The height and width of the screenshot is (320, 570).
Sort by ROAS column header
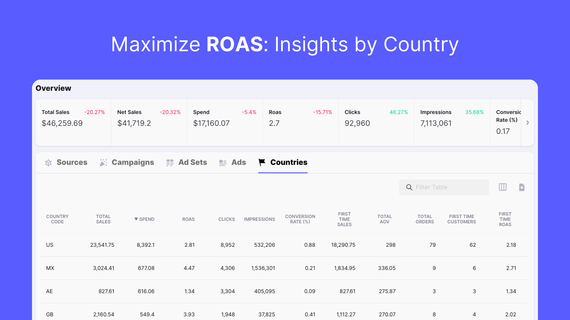pos(188,219)
